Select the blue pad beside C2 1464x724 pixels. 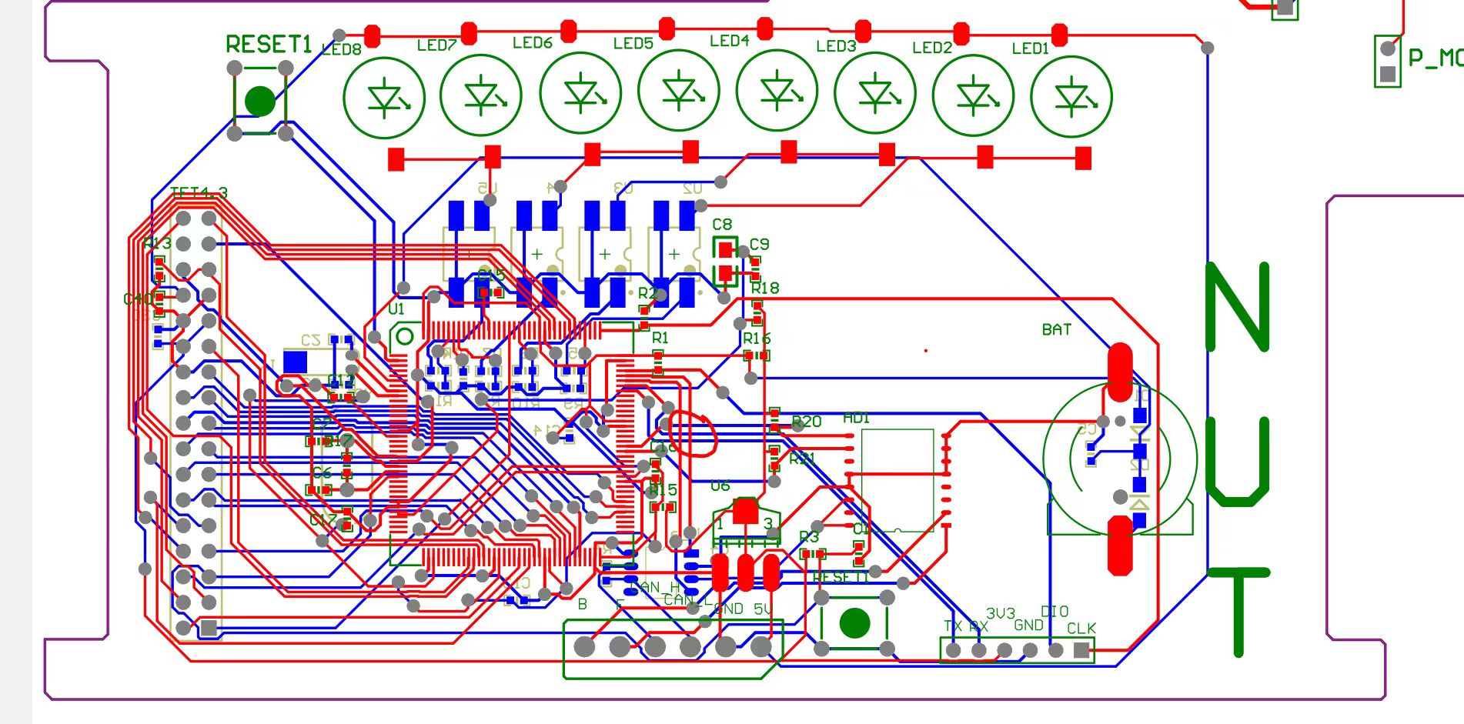[296, 362]
